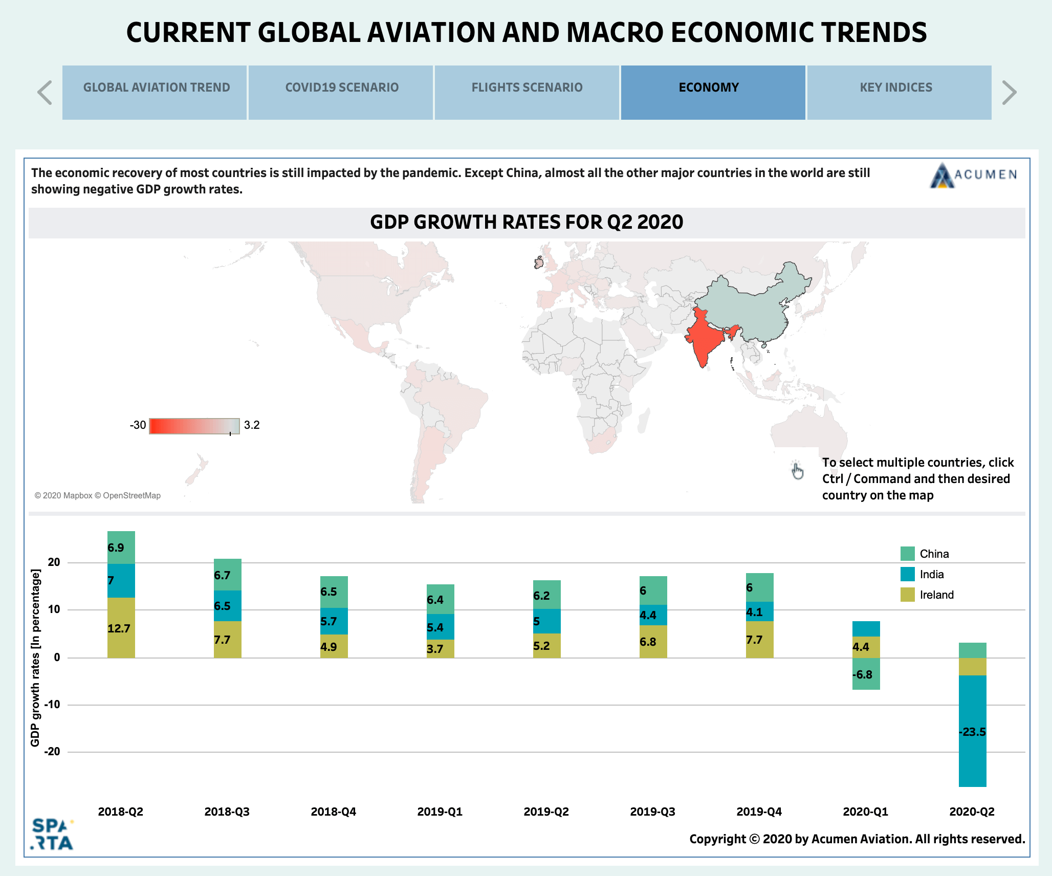Click China 6.7 segment in 2018-Q3
Screen dimensions: 1052x876
(x=228, y=575)
